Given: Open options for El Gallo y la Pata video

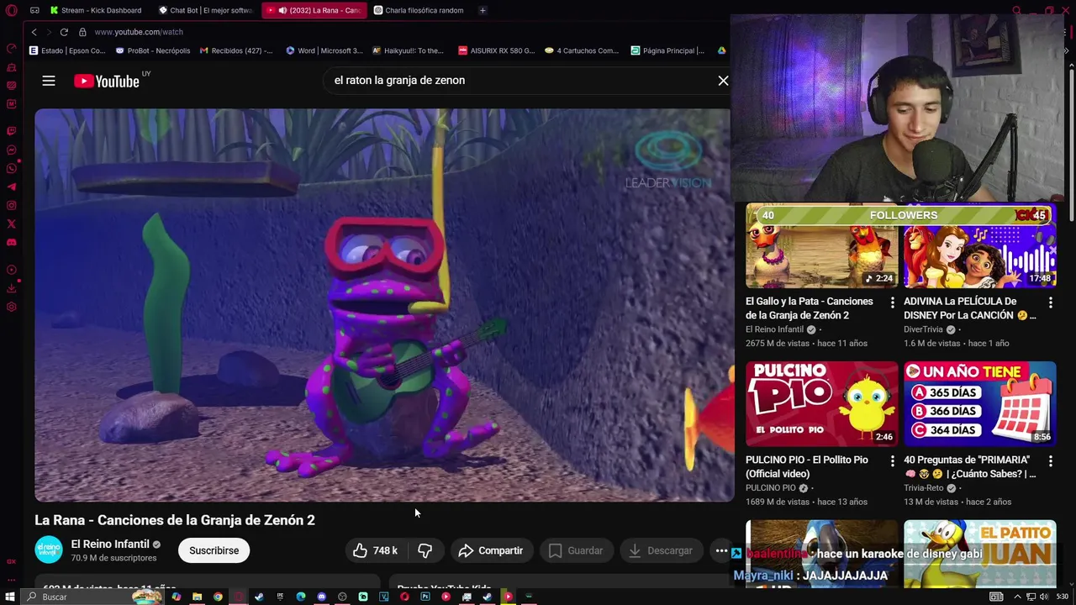Looking at the screenshot, I should click(893, 302).
